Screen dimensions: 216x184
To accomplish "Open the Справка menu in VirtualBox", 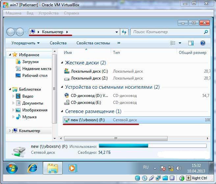I will [71, 13].
